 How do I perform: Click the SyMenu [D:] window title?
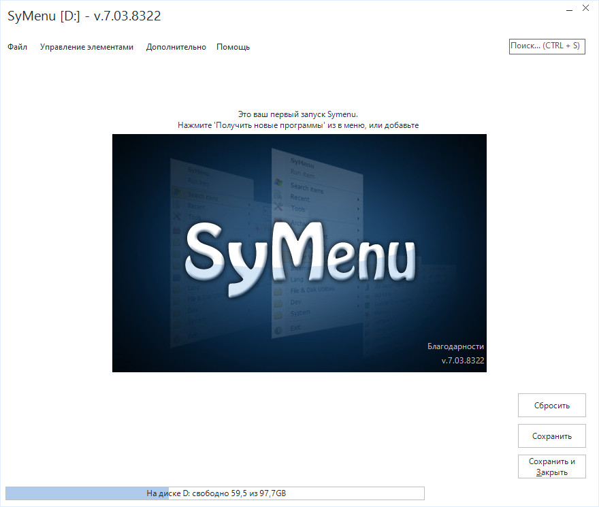(x=84, y=16)
